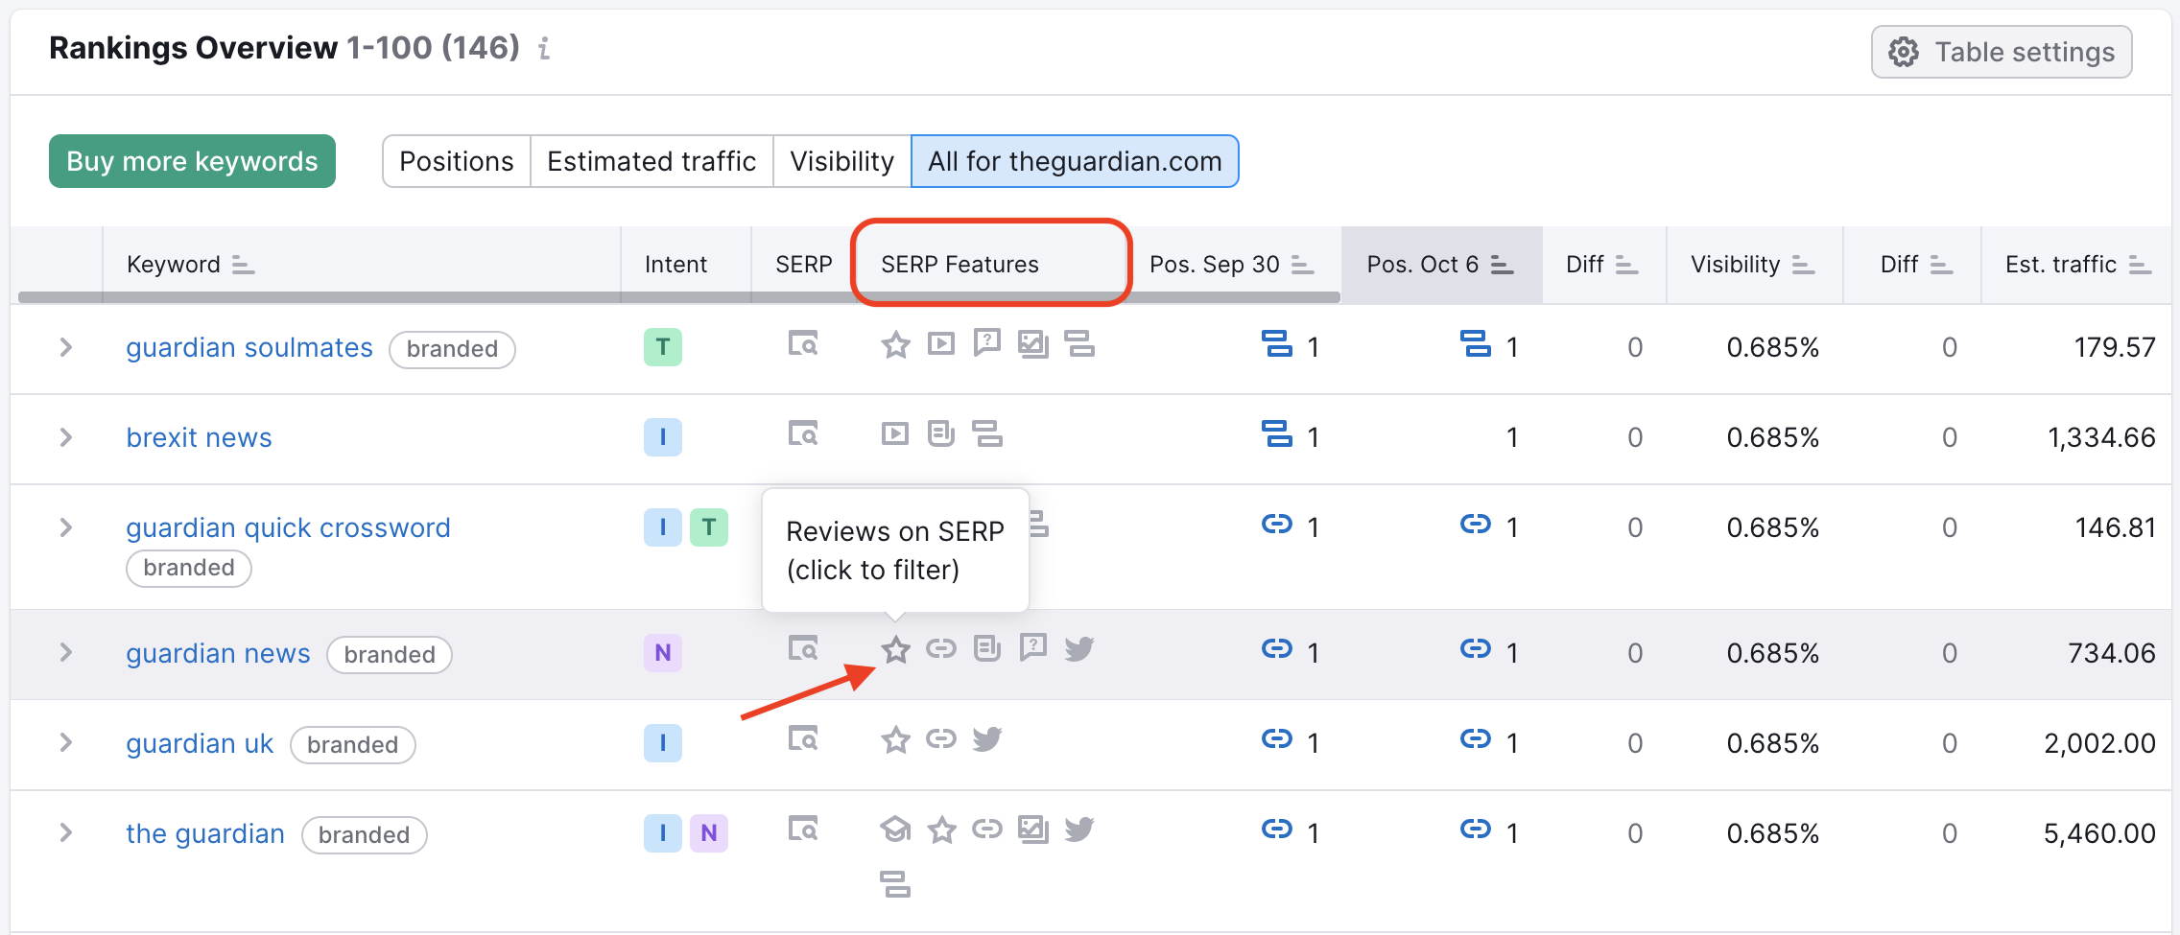
Task: Click the Twitter feature icon in guardian news row
Action: [x=1079, y=649]
